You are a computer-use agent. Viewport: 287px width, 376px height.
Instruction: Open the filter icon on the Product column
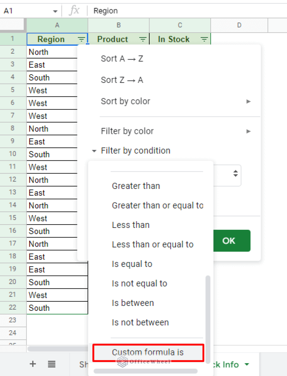(x=143, y=39)
